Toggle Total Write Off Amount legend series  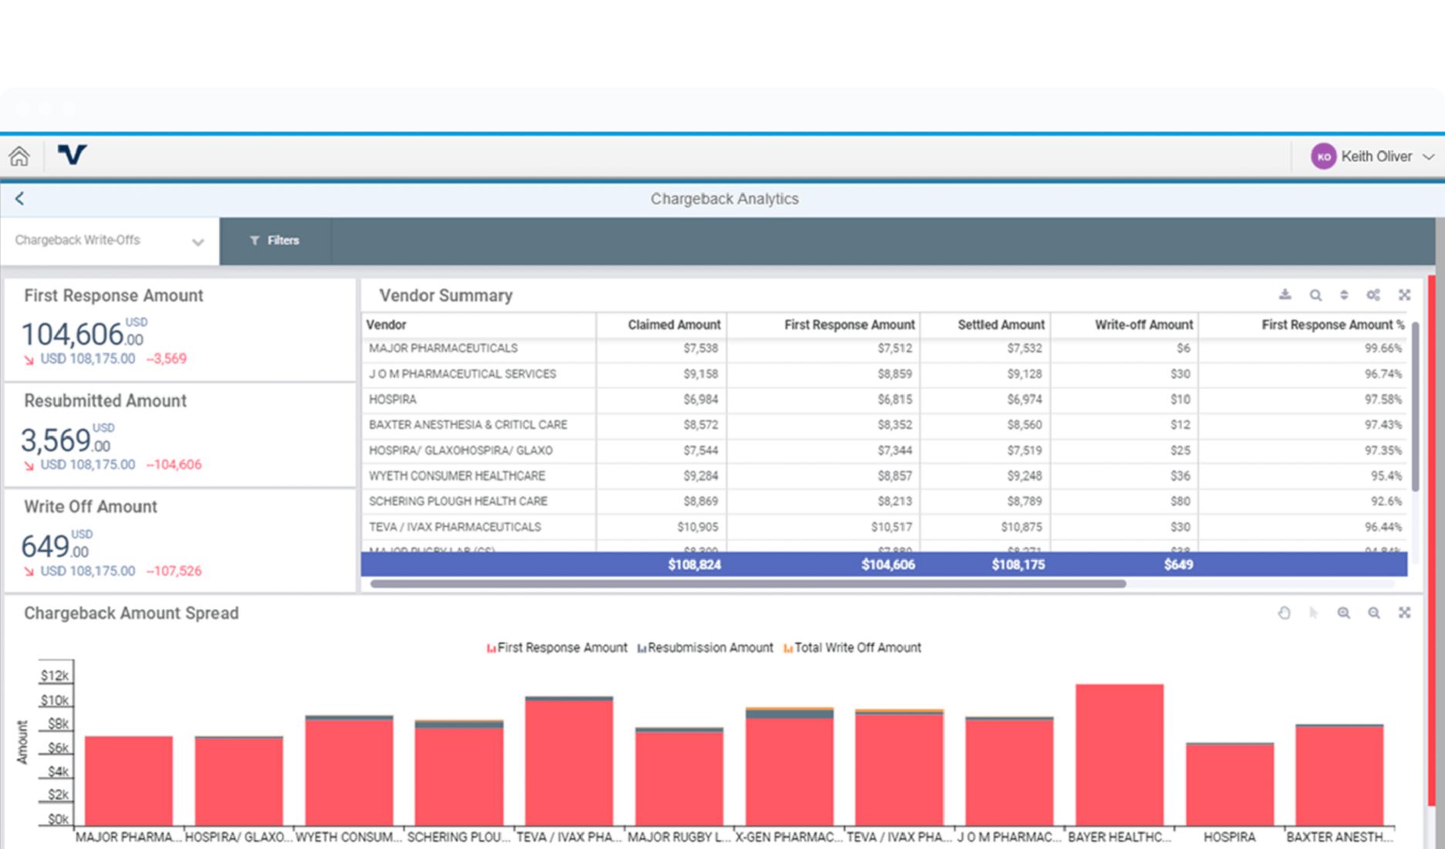tap(852, 648)
